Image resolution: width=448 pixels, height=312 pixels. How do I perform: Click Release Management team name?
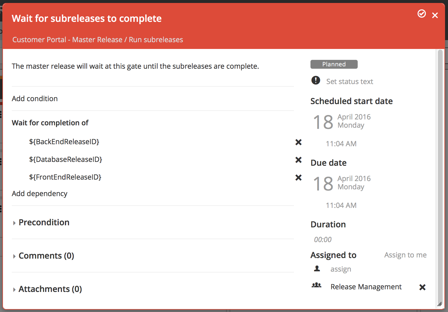pyautogui.click(x=366, y=287)
